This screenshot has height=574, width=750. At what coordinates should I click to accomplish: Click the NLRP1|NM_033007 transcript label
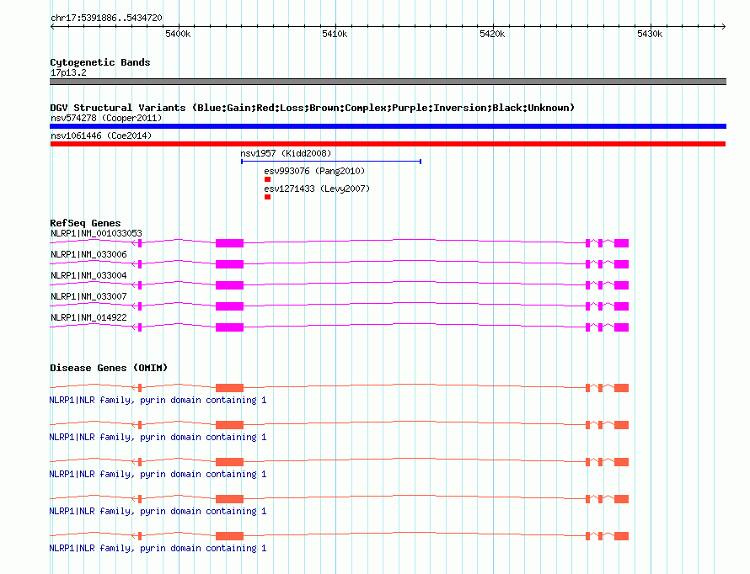pyautogui.click(x=88, y=296)
